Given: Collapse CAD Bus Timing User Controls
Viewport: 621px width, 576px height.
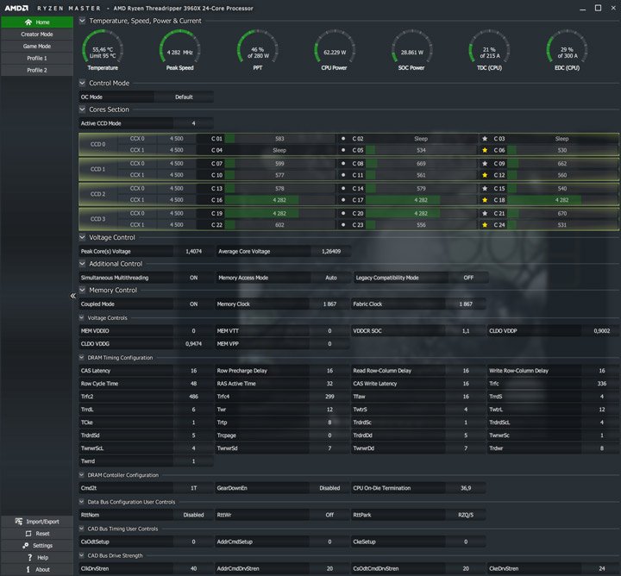Looking at the screenshot, I should click(x=82, y=529).
